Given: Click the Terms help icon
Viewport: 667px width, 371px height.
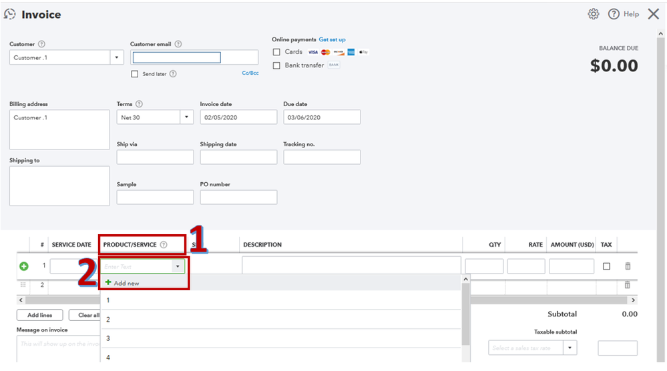Looking at the screenshot, I should (x=140, y=104).
